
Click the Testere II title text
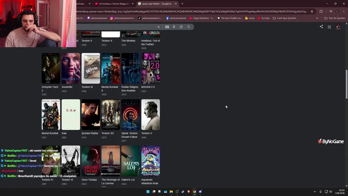[87, 41]
